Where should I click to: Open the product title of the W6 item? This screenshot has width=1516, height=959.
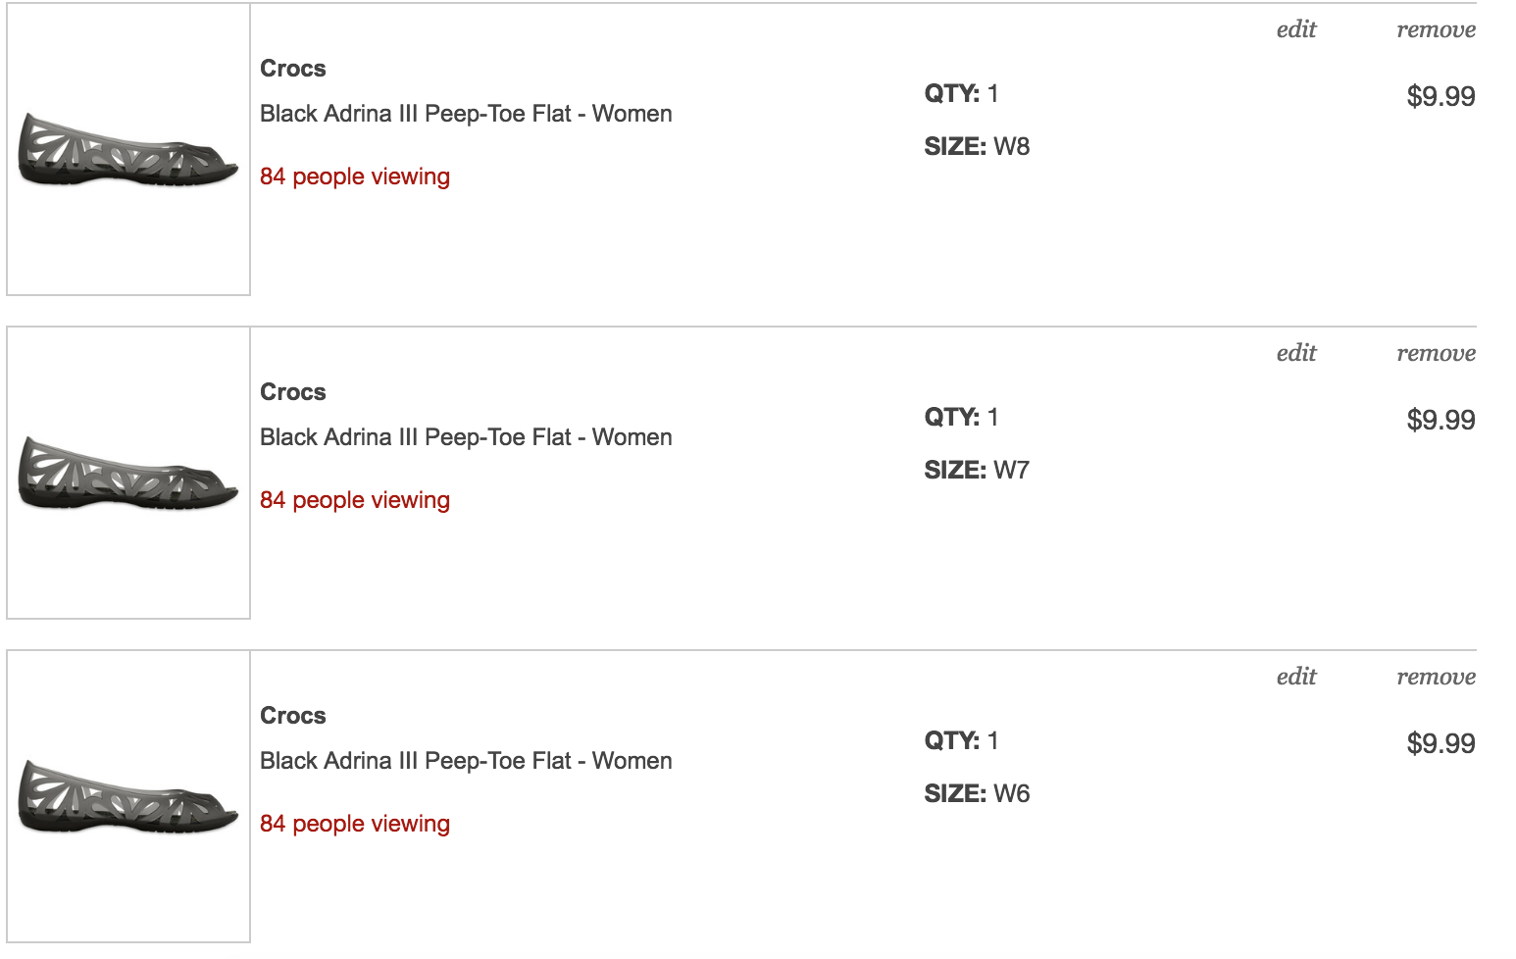(466, 761)
